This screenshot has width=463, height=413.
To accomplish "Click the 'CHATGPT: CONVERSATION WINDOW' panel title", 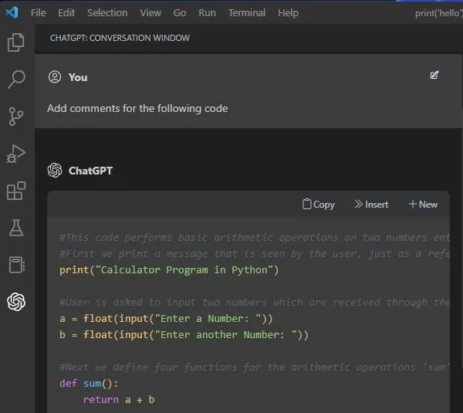I will click(x=120, y=38).
